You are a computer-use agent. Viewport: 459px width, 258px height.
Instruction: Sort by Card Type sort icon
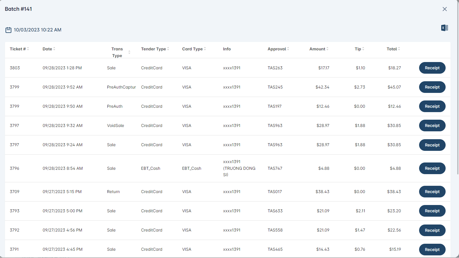pos(205,49)
